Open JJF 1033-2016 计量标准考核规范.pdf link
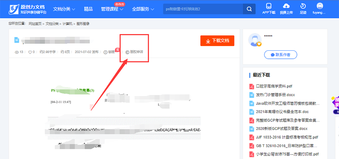 (287, 137)
